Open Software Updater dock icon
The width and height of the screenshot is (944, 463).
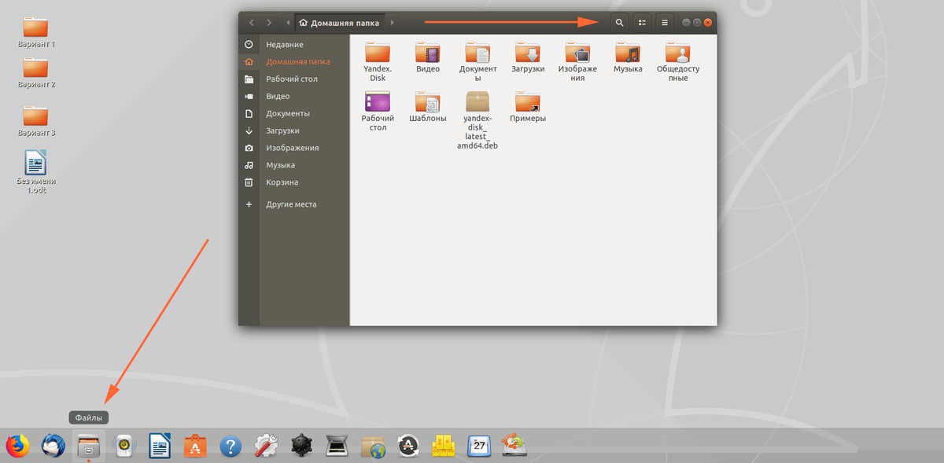pos(407,446)
